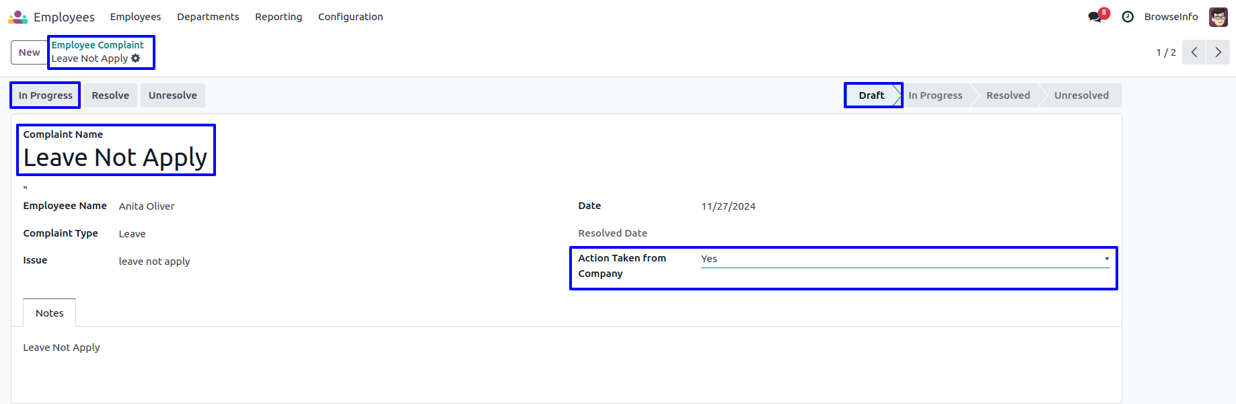Open the Departments menu
This screenshot has height=404, width=1236.
(208, 17)
